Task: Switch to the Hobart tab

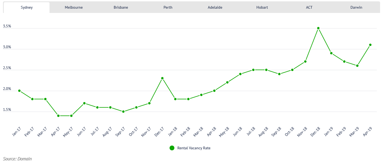Action: click(262, 7)
